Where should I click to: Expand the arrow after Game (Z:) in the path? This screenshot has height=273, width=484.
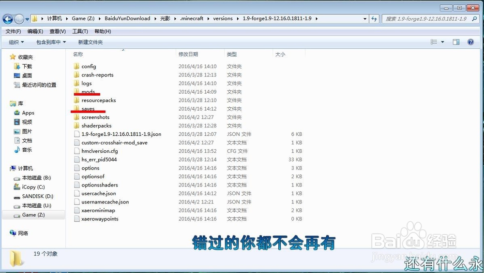click(100, 18)
